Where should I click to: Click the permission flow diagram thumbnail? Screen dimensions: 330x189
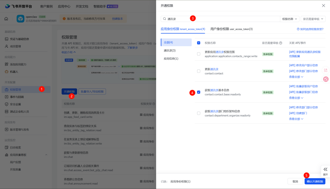coord(109,70)
